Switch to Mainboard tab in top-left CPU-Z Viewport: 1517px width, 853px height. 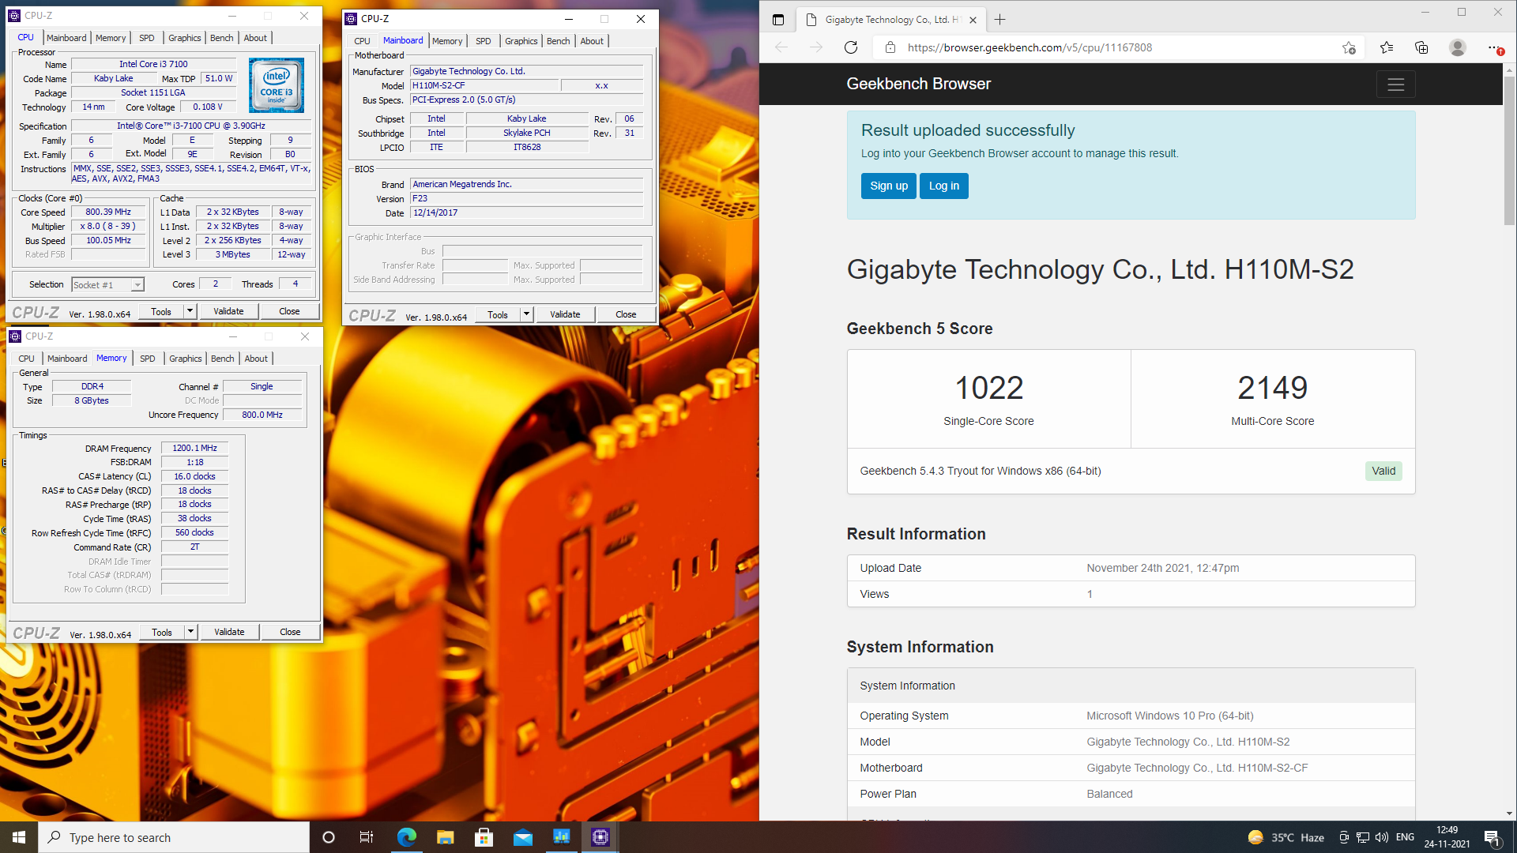pos(66,38)
